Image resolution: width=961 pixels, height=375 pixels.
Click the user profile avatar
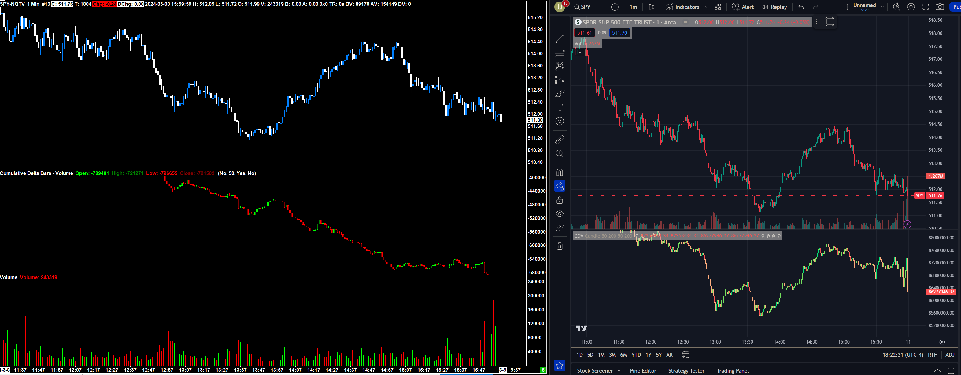(560, 7)
